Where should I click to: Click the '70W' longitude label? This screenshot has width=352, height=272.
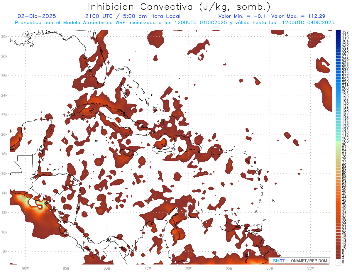(188, 268)
